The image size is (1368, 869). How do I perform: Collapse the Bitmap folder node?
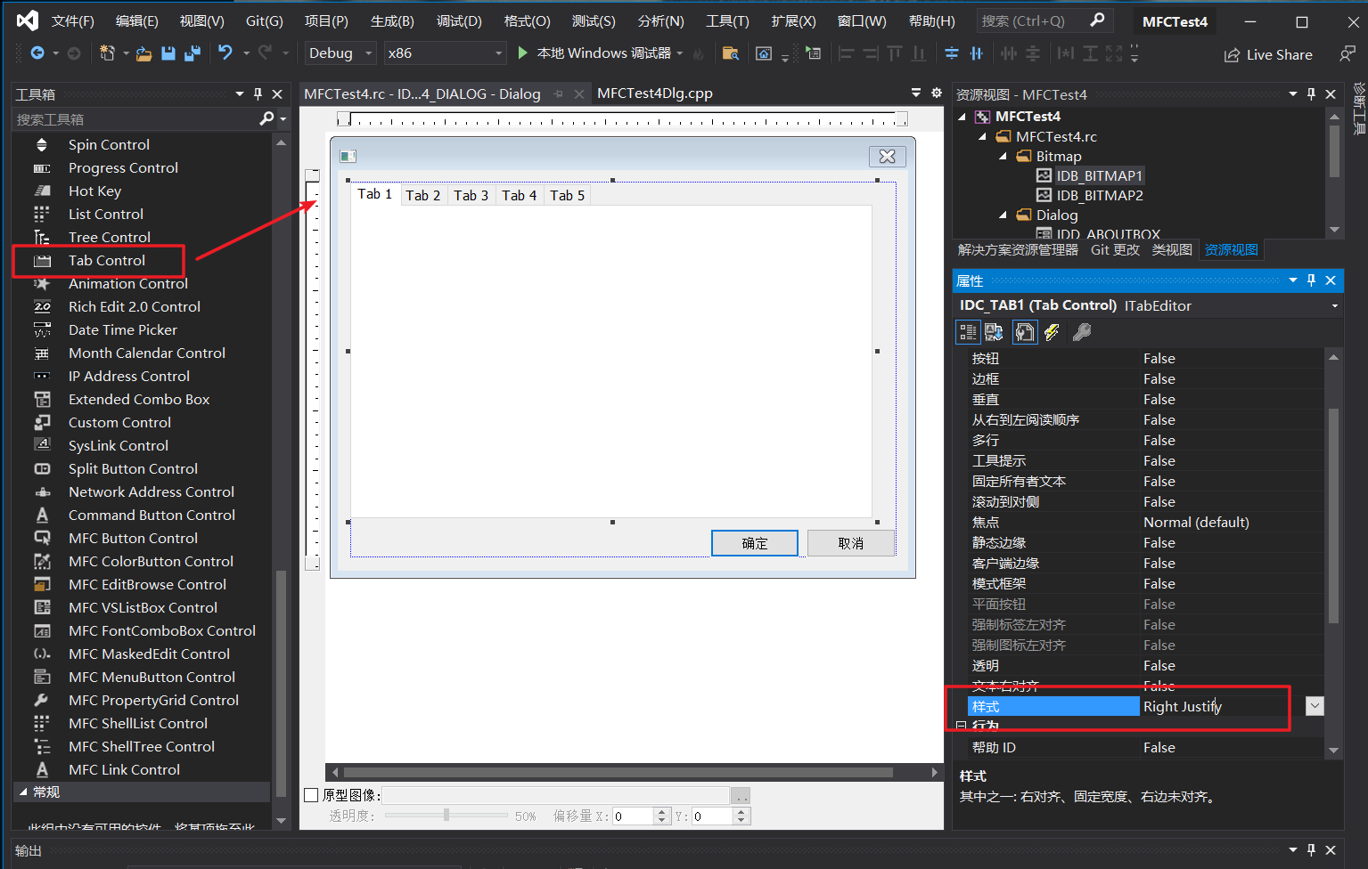(x=1003, y=157)
